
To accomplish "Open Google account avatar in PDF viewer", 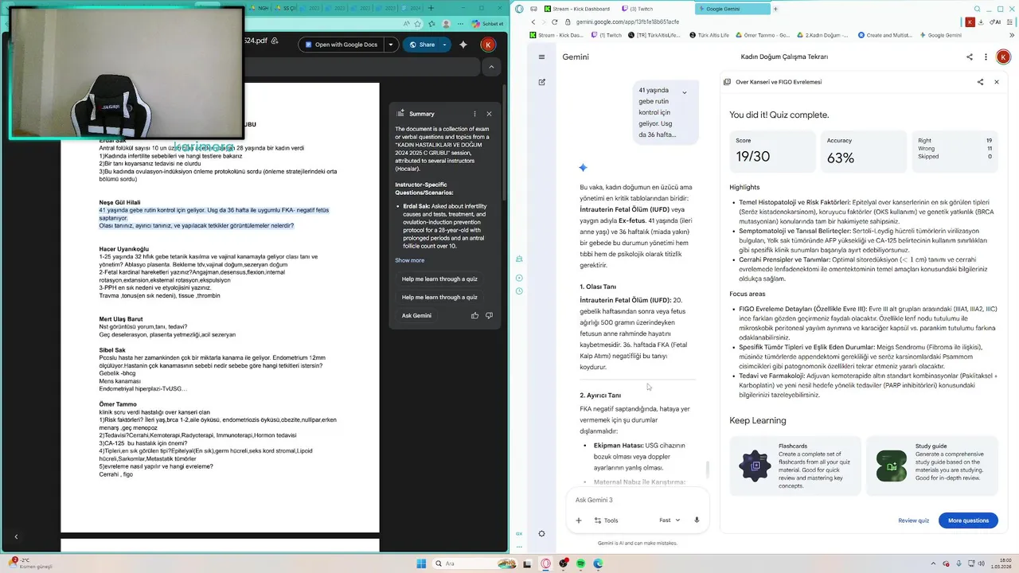I will (489, 45).
